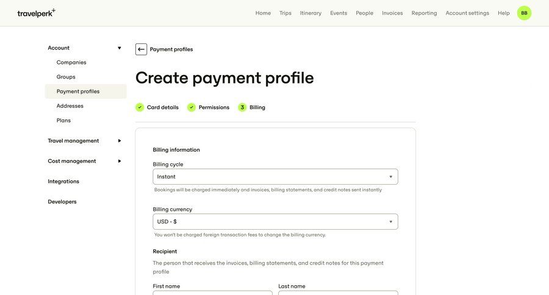Image resolution: width=549 pixels, height=295 pixels.
Task: Open the Reporting menu item
Action: 424,13
